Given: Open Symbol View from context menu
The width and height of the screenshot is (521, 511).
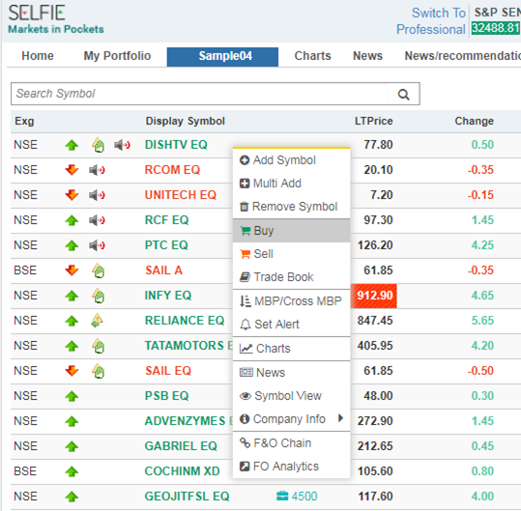Looking at the screenshot, I should (291, 396).
